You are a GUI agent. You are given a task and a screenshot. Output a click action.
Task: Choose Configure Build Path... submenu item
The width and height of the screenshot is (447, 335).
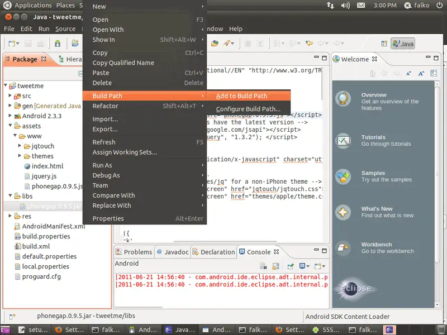(x=249, y=109)
